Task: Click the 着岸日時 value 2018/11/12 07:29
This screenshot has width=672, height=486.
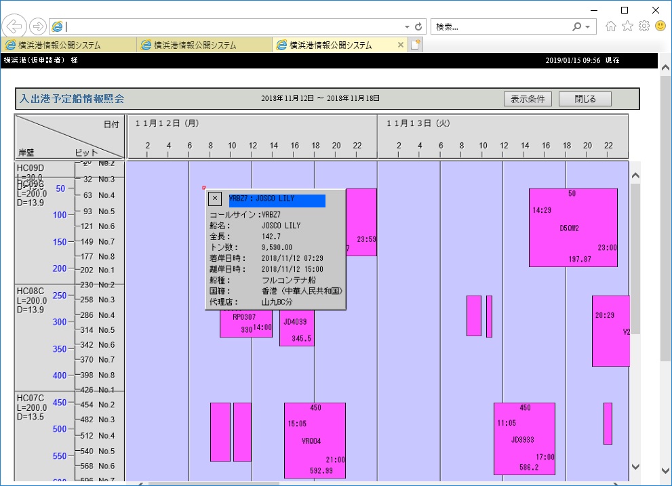Action: click(292, 258)
